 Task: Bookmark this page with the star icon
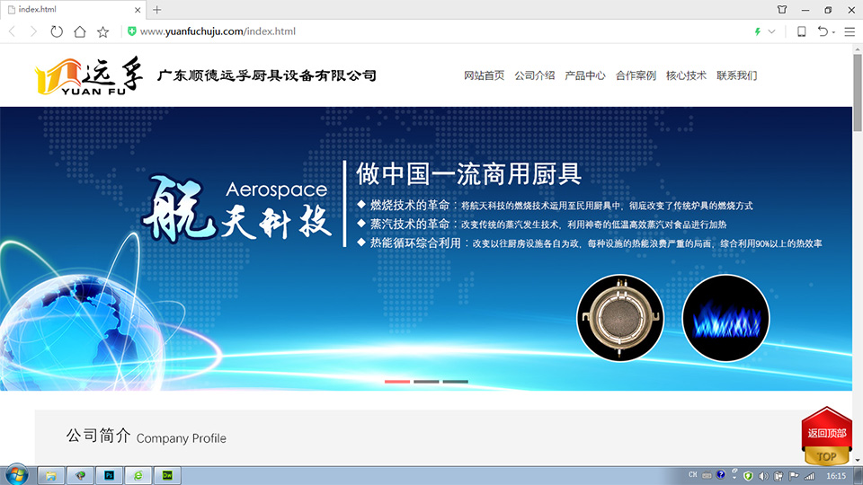(x=103, y=31)
